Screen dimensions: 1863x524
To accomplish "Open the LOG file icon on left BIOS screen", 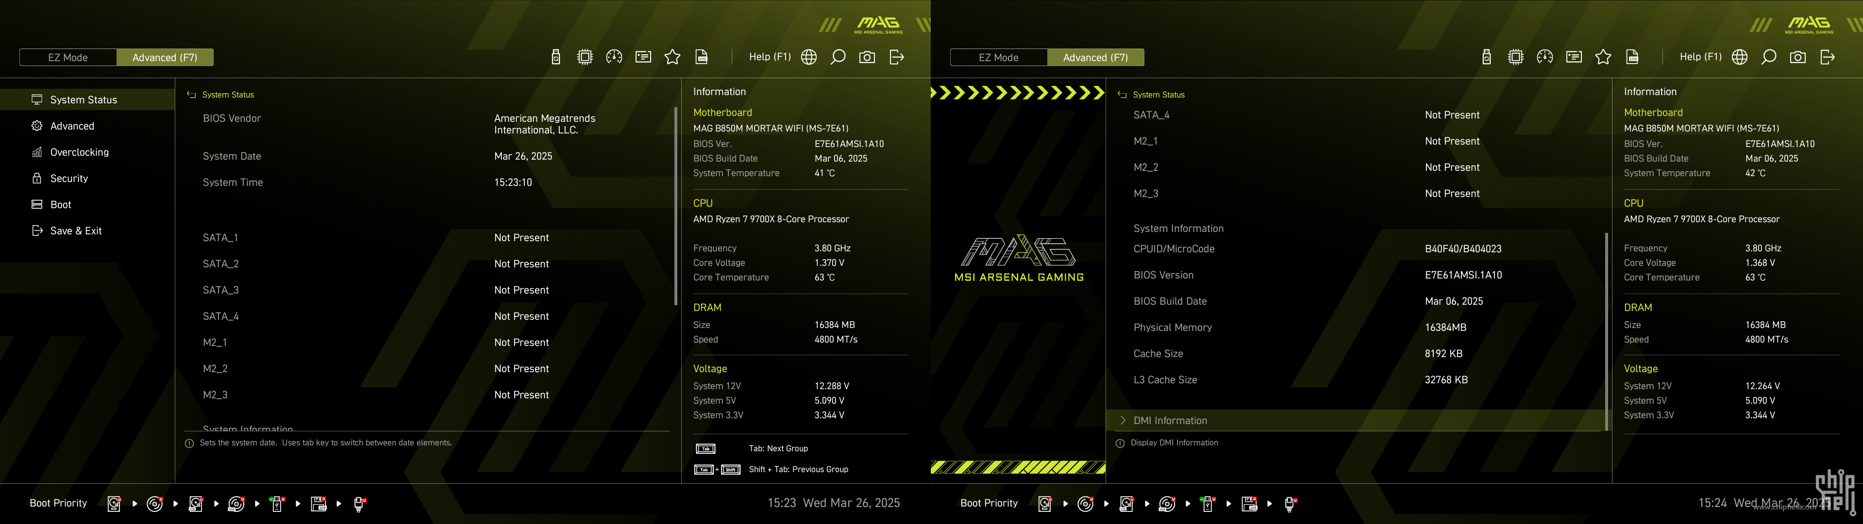I will point(702,57).
